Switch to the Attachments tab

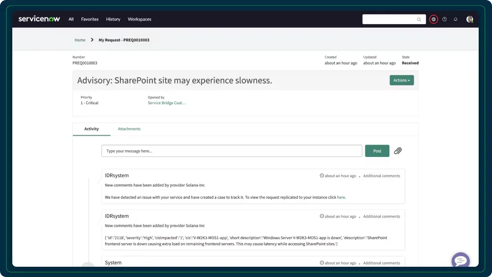coord(129,129)
